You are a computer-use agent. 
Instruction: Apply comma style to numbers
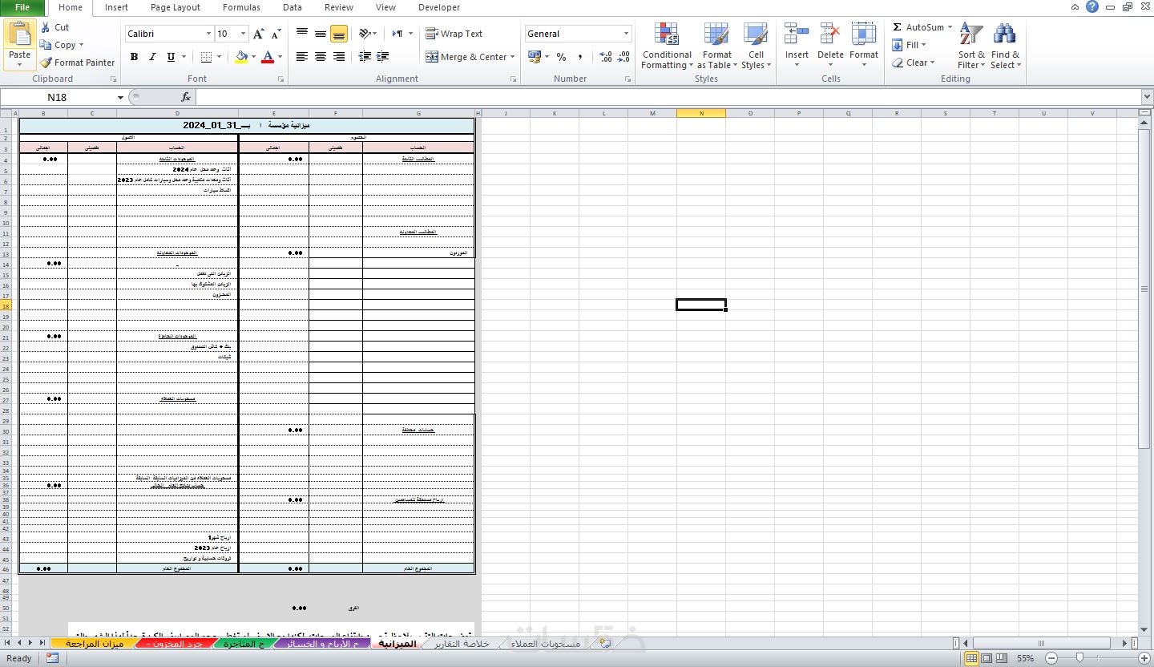[580, 57]
